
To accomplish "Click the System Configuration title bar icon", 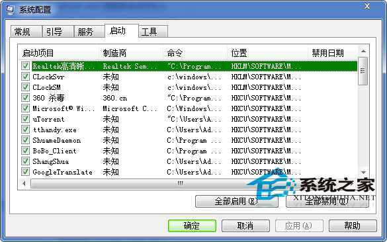I will point(10,10).
